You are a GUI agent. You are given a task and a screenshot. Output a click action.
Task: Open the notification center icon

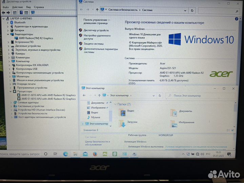click(x=229, y=154)
